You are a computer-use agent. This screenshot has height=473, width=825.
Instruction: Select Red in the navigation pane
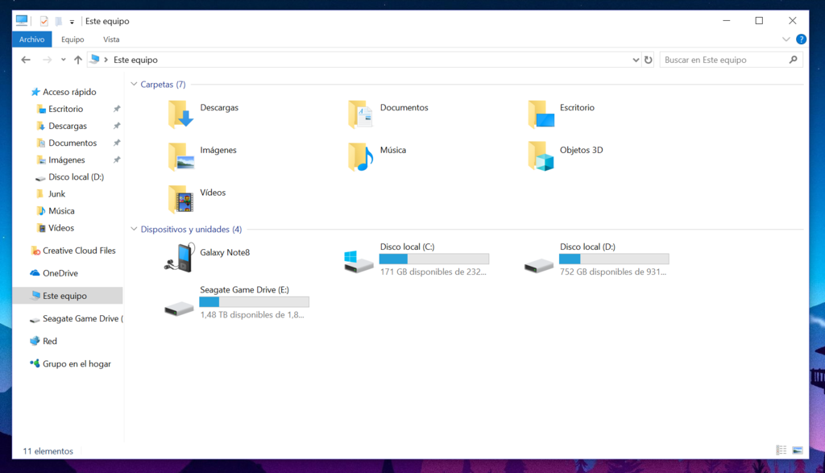(48, 340)
